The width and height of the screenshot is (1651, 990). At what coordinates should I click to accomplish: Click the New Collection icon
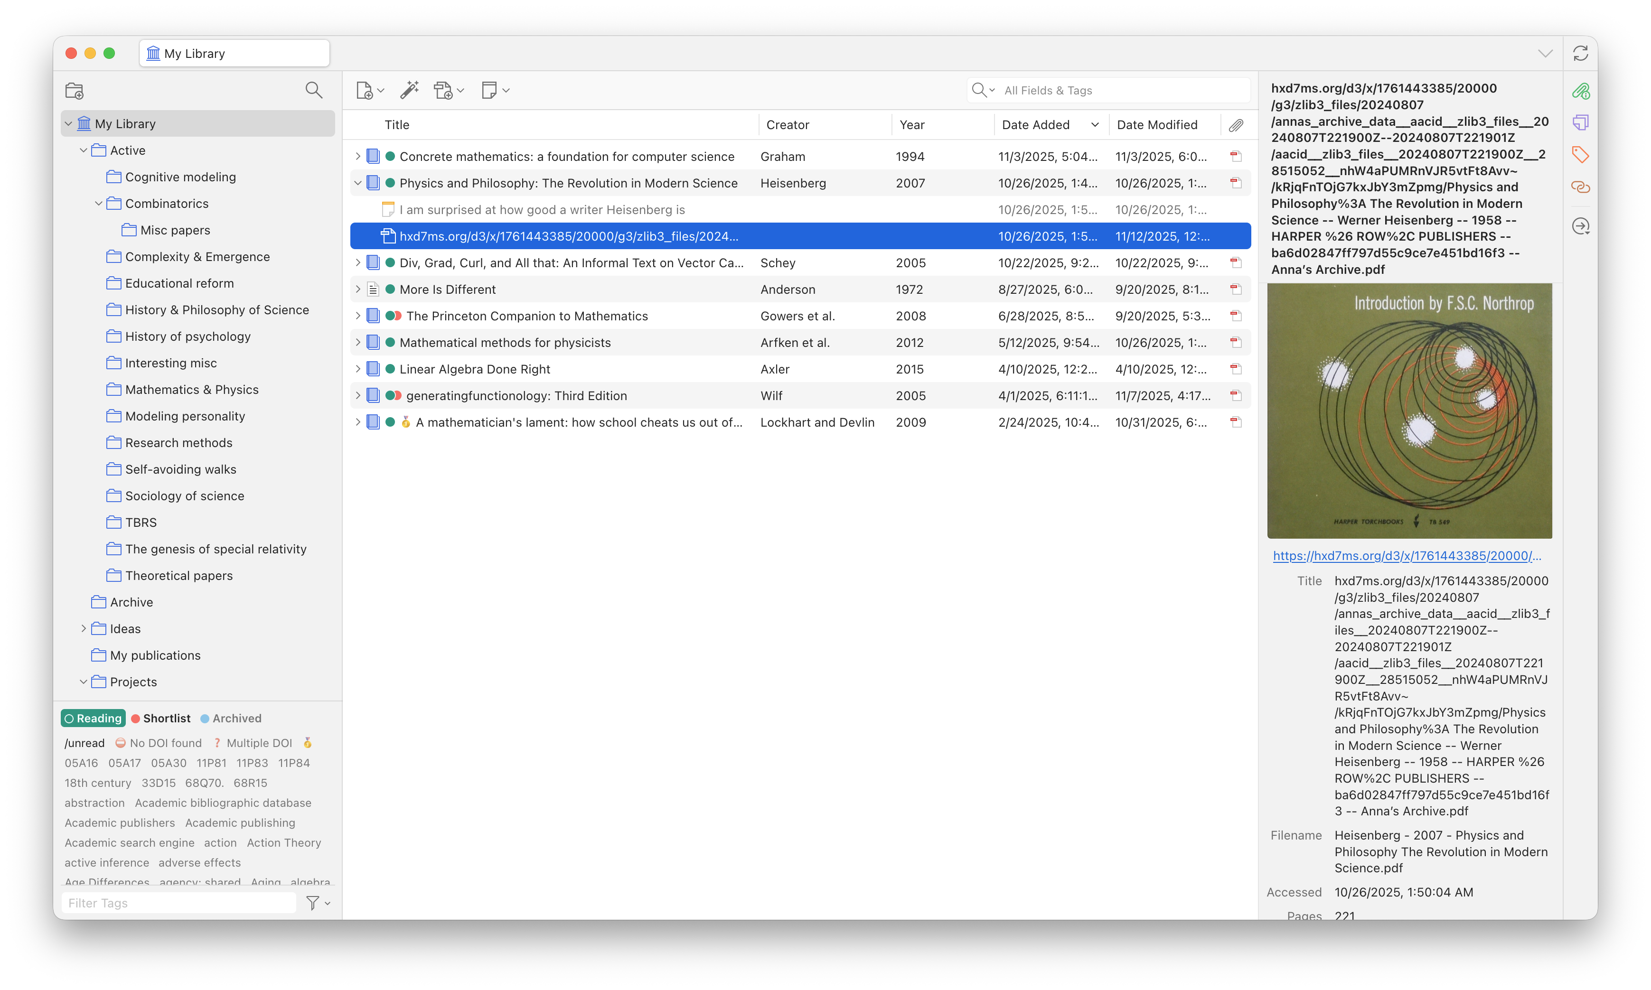75,90
